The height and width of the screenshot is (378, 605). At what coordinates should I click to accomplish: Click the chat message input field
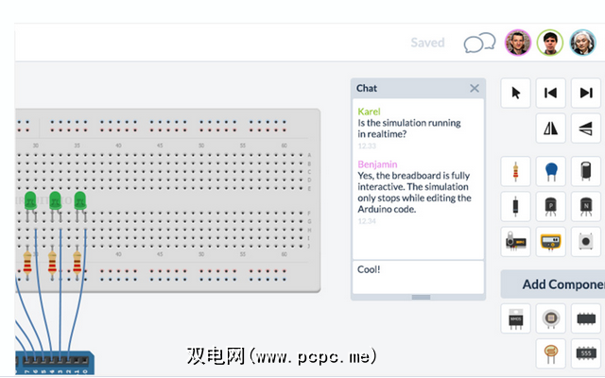pyautogui.click(x=417, y=275)
